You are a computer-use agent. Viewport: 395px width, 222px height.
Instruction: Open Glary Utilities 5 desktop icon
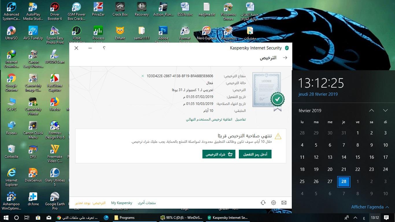(x=55, y=177)
